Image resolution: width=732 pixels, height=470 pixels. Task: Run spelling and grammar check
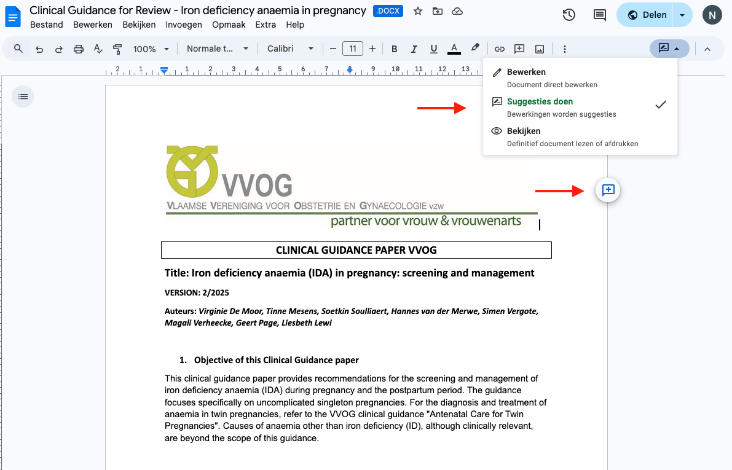pyautogui.click(x=98, y=49)
